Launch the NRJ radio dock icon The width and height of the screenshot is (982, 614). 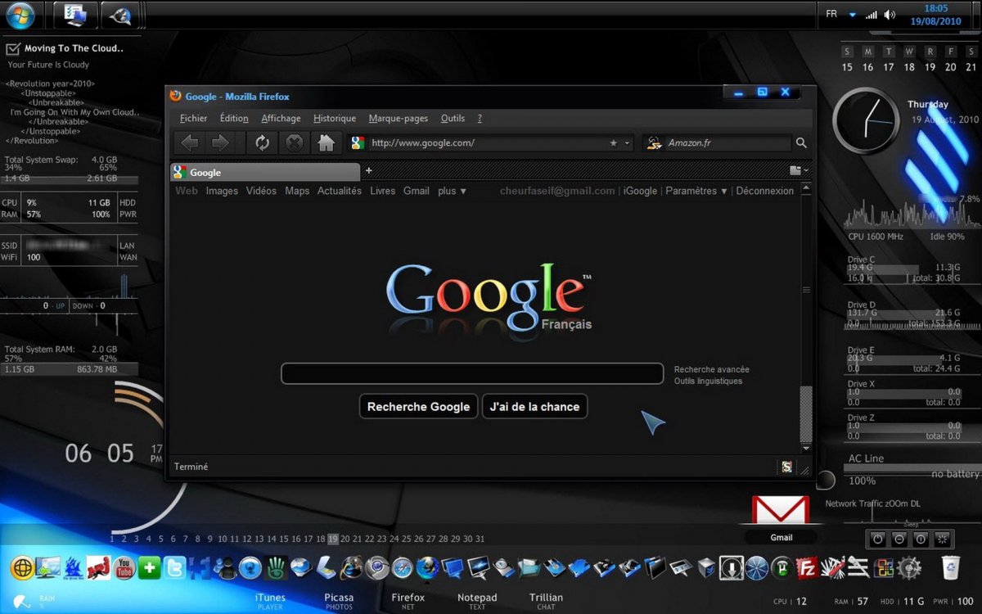point(98,567)
